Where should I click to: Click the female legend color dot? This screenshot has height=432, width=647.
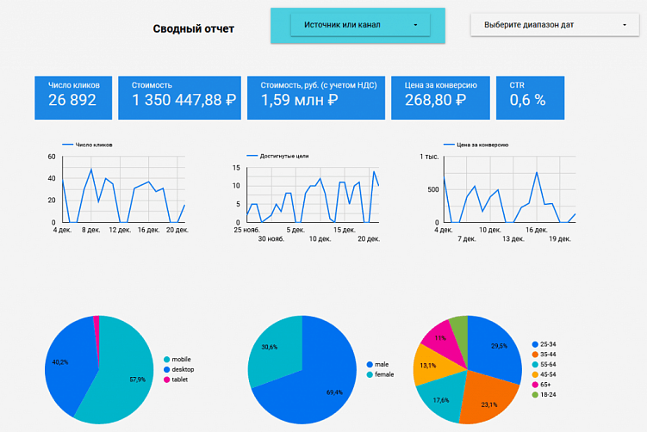[370, 374]
